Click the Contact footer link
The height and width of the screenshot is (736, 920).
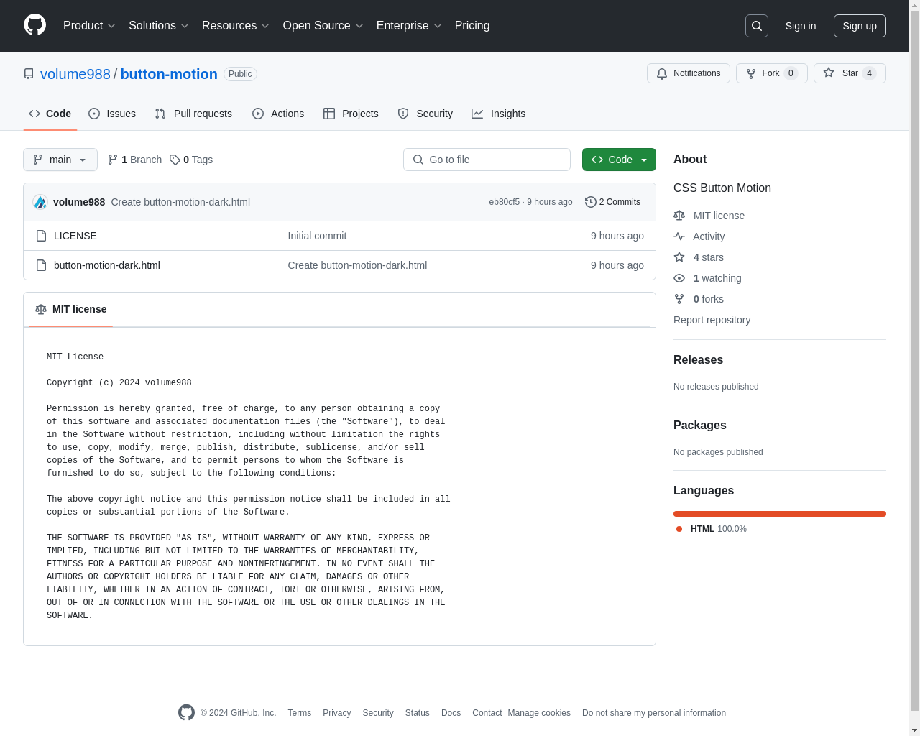487,713
